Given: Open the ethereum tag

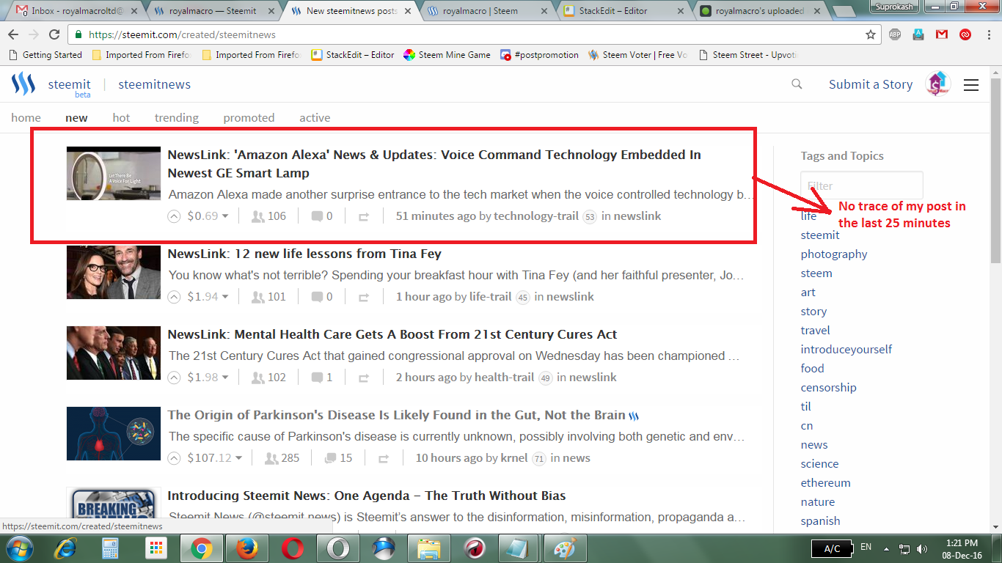Looking at the screenshot, I should pyautogui.click(x=826, y=483).
